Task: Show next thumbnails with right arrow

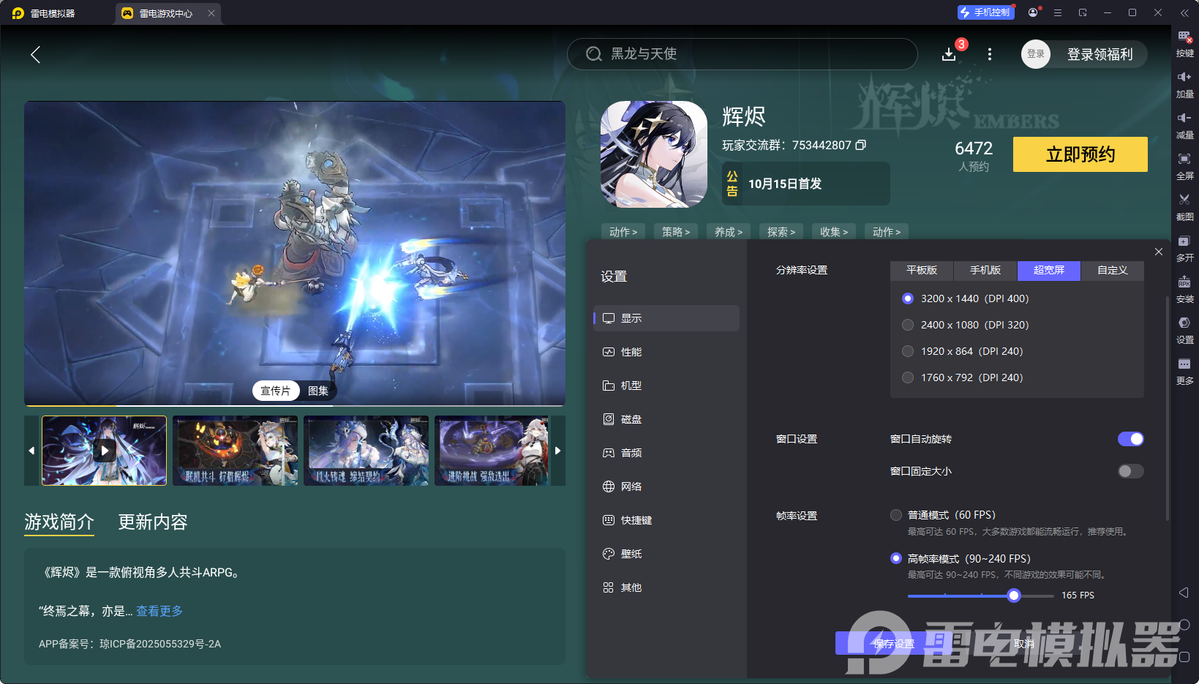Action: click(x=557, y=451)
